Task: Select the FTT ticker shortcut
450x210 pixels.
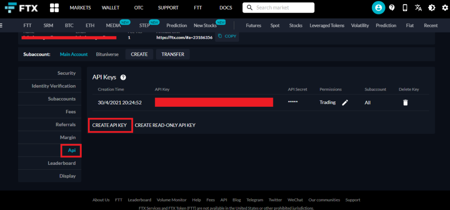Action: 28,25
